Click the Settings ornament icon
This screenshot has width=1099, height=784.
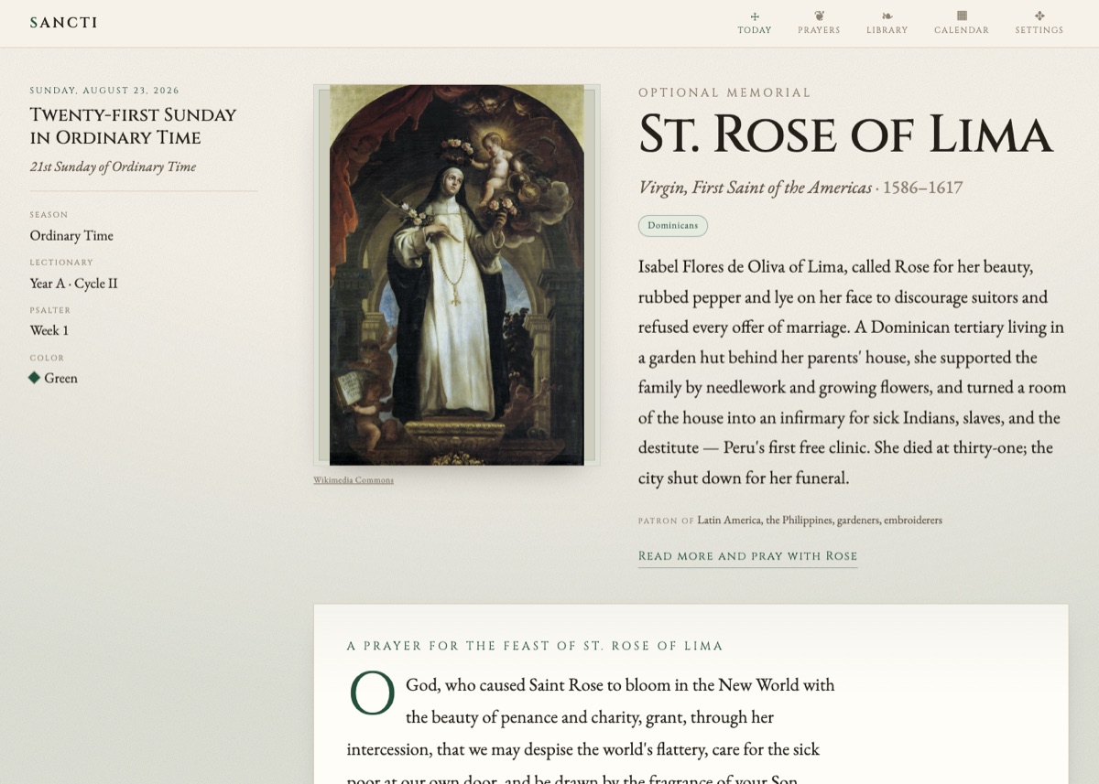tap(1039, 16)
